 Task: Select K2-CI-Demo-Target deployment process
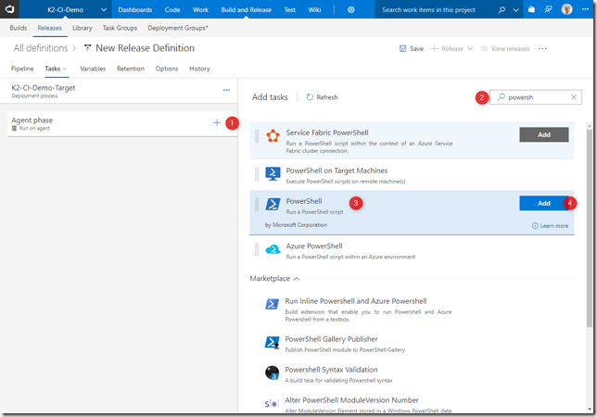pyautogui.click(x=119, y=91)
